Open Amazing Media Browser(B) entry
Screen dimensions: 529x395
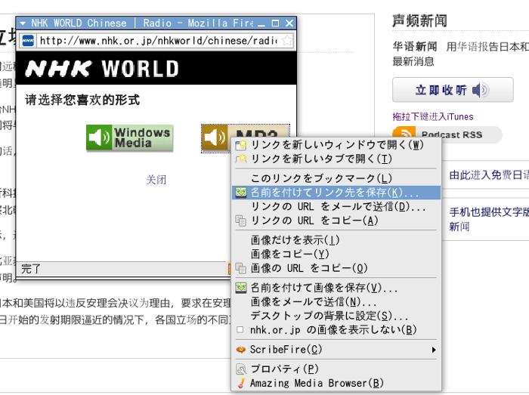click(x=336, y=383)
